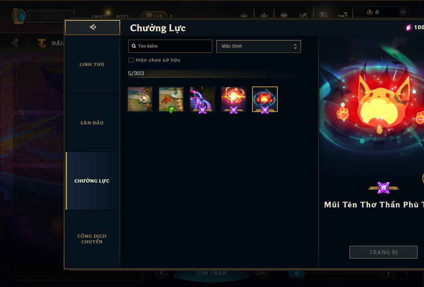Select the green gem boom thumbnail
The height and width of the screenshot is (287, 424).
pyautogui.click(x=171, y=99)
